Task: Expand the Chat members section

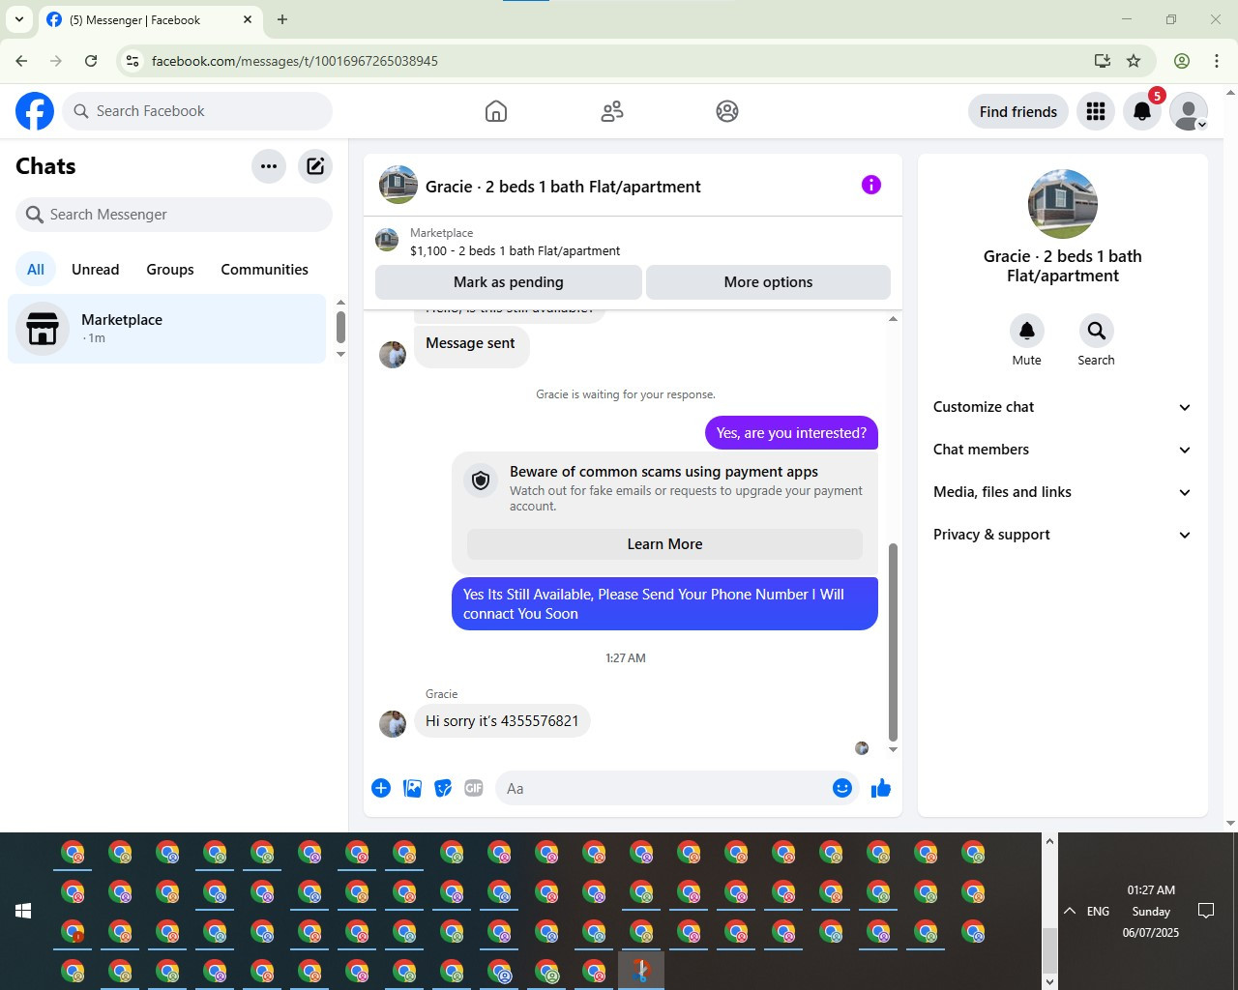Action: click(1062, 450)
